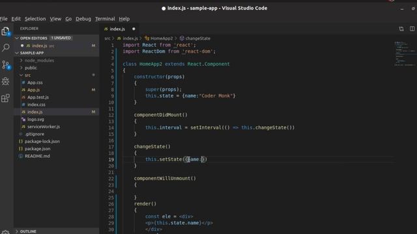Click the package-lock.json braces icon
Viewport: 417px width, 234px height.
(x=21, y=142)
